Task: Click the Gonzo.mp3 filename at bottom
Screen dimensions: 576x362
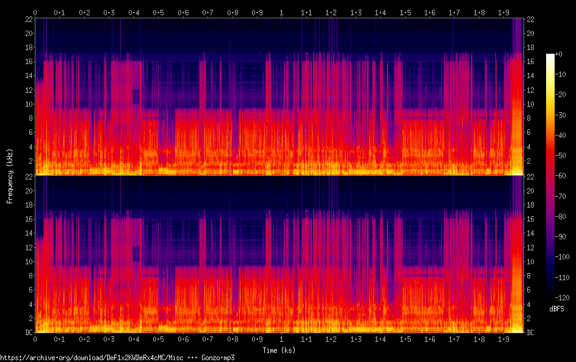Action: coord(222,358)
